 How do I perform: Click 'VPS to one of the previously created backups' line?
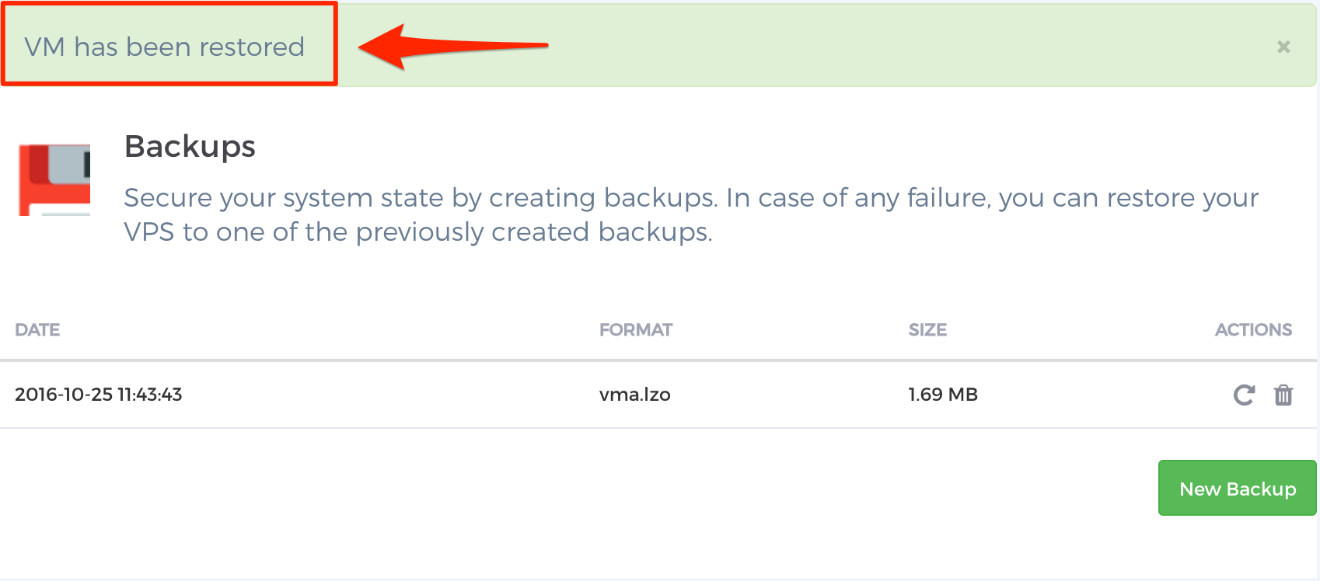click(418, 231)
